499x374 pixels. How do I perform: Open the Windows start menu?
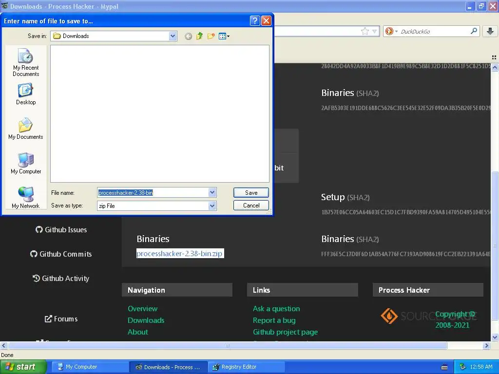pyautogui.click(x=23, y=367)
